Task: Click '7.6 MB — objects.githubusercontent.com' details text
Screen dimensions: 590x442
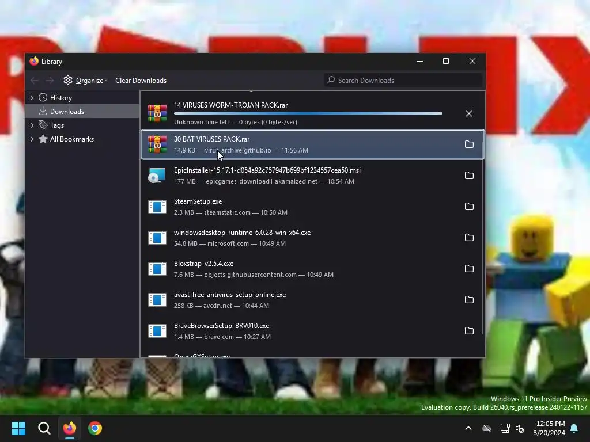Action: click(x=254, y=275)
